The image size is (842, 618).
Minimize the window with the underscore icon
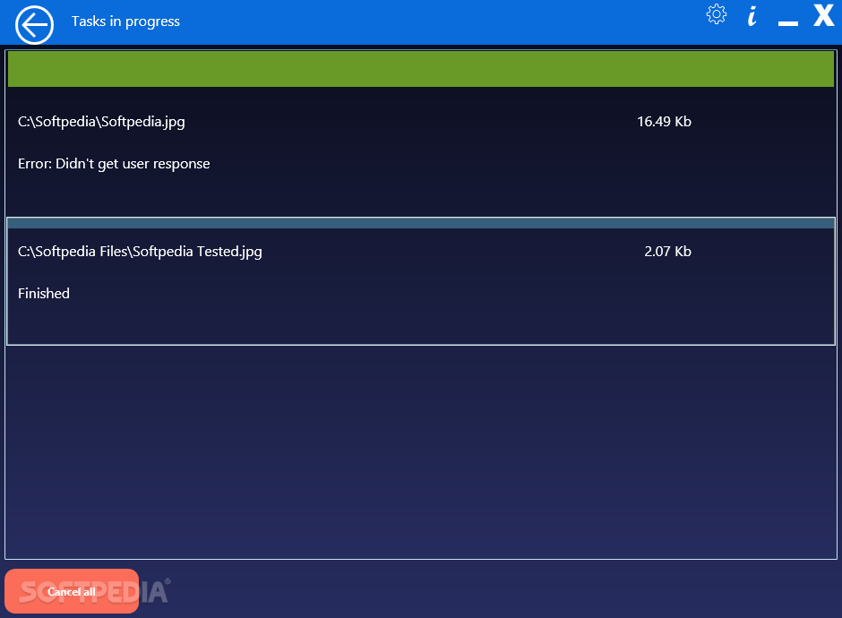(x=787, y=23)
